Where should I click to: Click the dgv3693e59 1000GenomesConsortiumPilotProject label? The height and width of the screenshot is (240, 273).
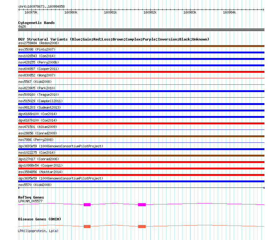(61, 146)
